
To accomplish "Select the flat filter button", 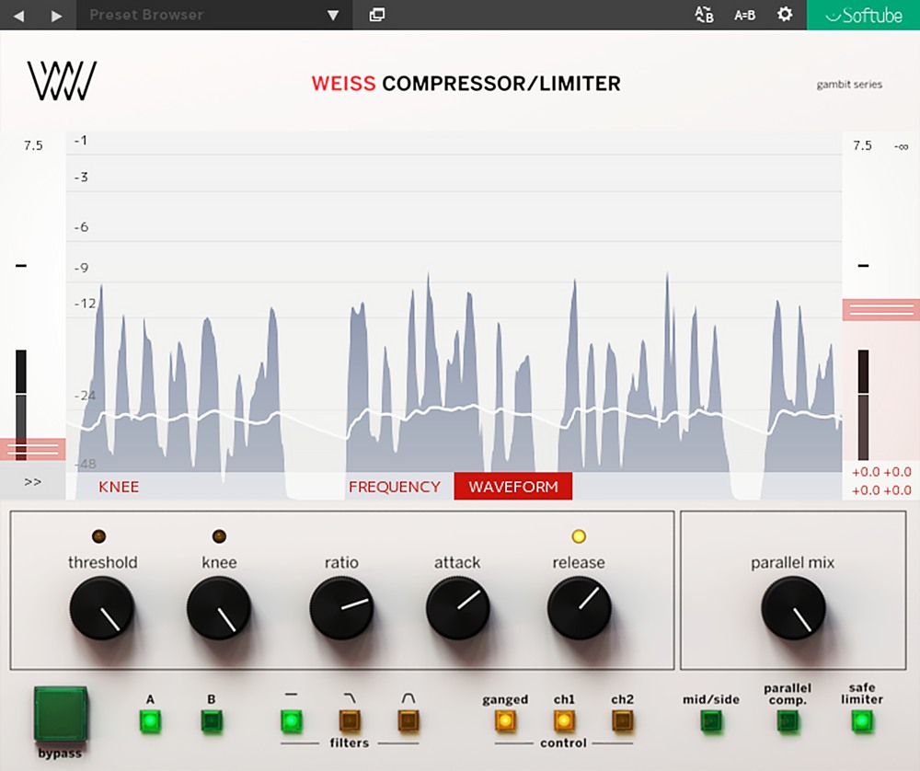I will [291, 720].
